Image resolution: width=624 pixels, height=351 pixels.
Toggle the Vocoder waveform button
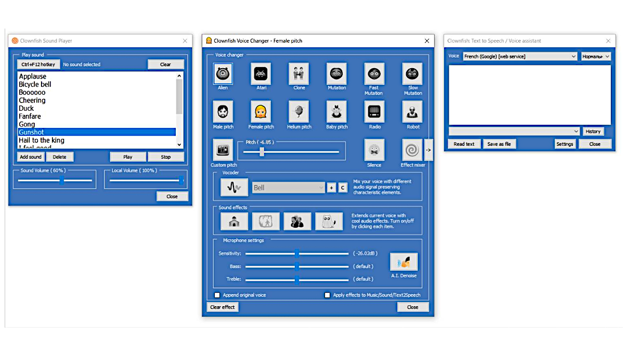point(234,188)
